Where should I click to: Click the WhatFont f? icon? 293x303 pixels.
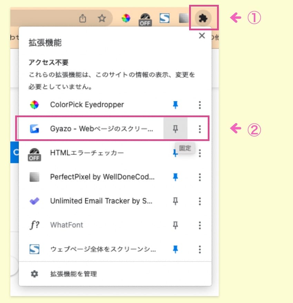[35, 225]
